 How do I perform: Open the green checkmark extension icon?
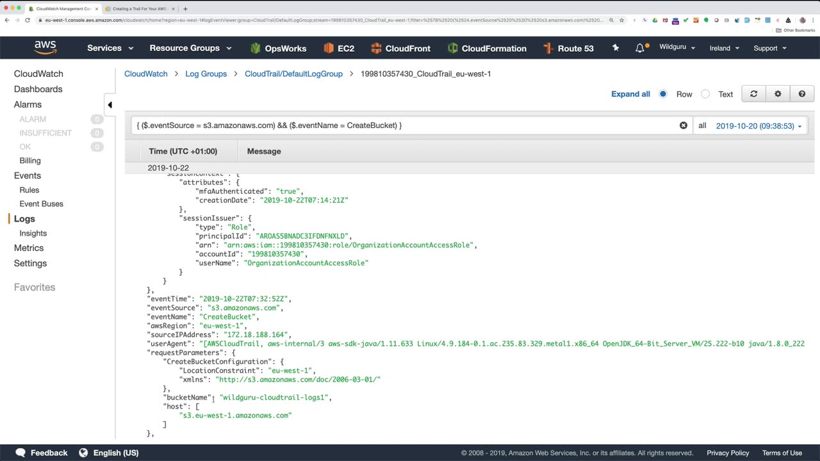coord(686,20)
